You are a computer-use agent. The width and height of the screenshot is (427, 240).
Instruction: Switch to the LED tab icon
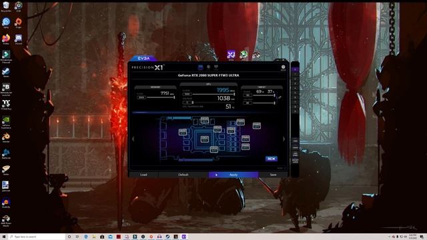(x=208, y=67)
